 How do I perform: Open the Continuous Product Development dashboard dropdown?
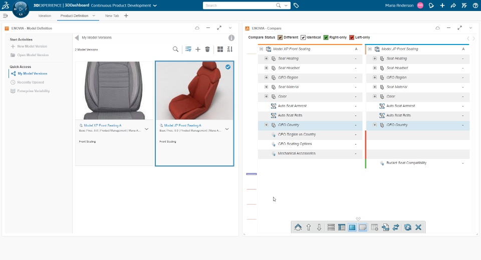pos(155,5)
